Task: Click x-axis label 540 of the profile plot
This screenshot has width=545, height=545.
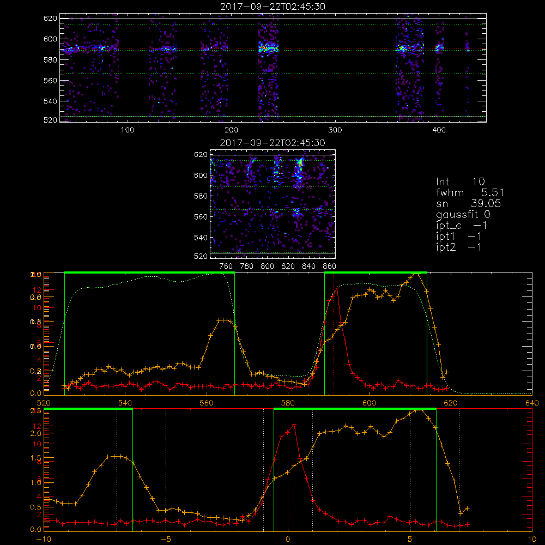Action: point(125,403)
